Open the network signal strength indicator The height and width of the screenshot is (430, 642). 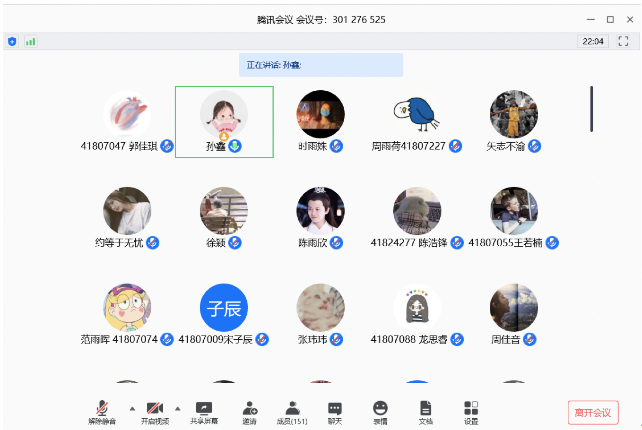[31, 42]
